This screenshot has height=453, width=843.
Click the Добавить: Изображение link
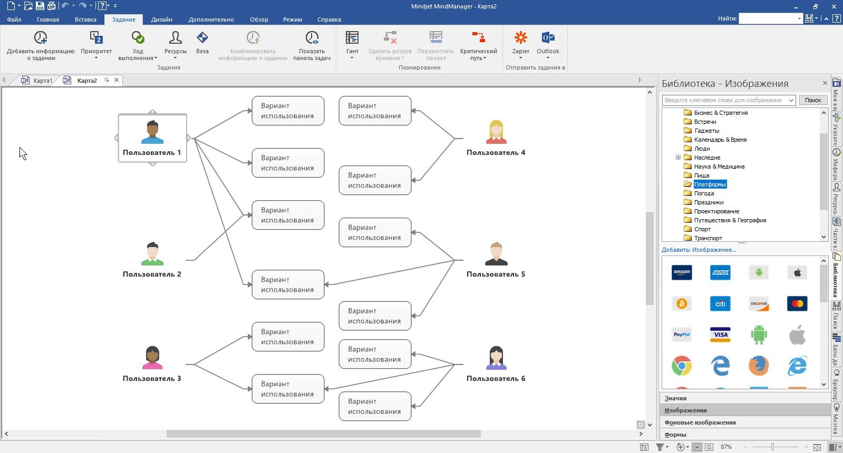tap(699, 250)
